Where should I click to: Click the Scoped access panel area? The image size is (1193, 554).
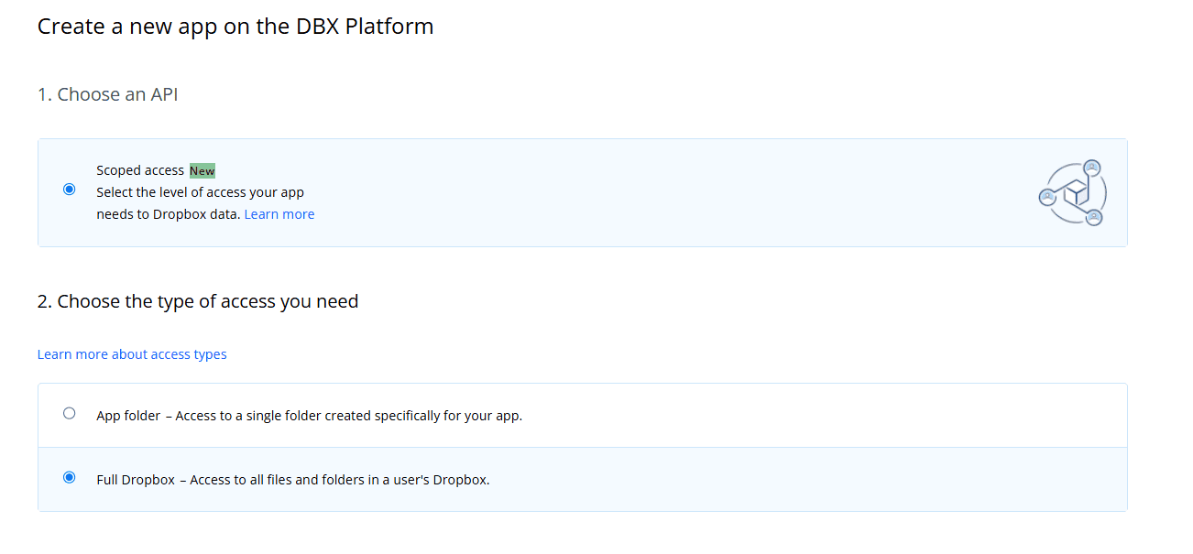tap(582, 192)
